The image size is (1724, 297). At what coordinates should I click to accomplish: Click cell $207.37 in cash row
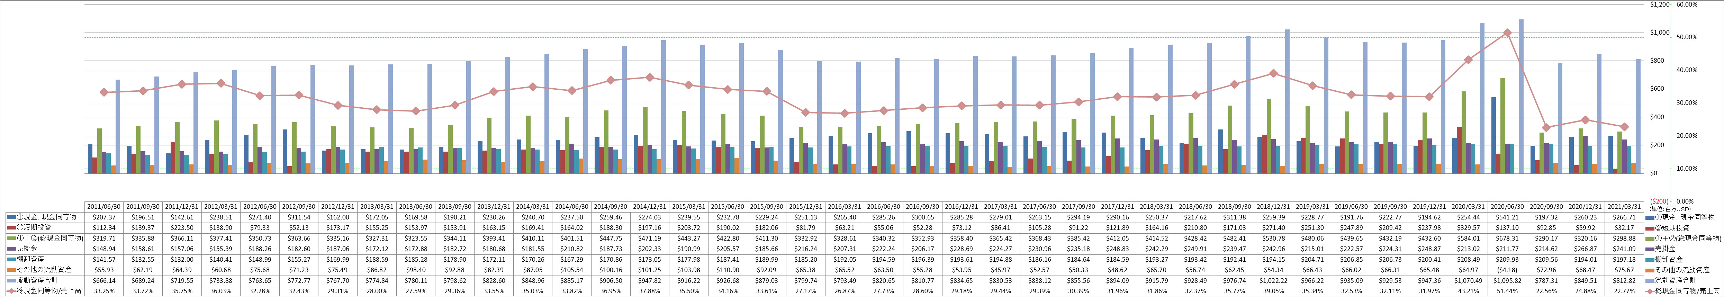pos(104,217)
